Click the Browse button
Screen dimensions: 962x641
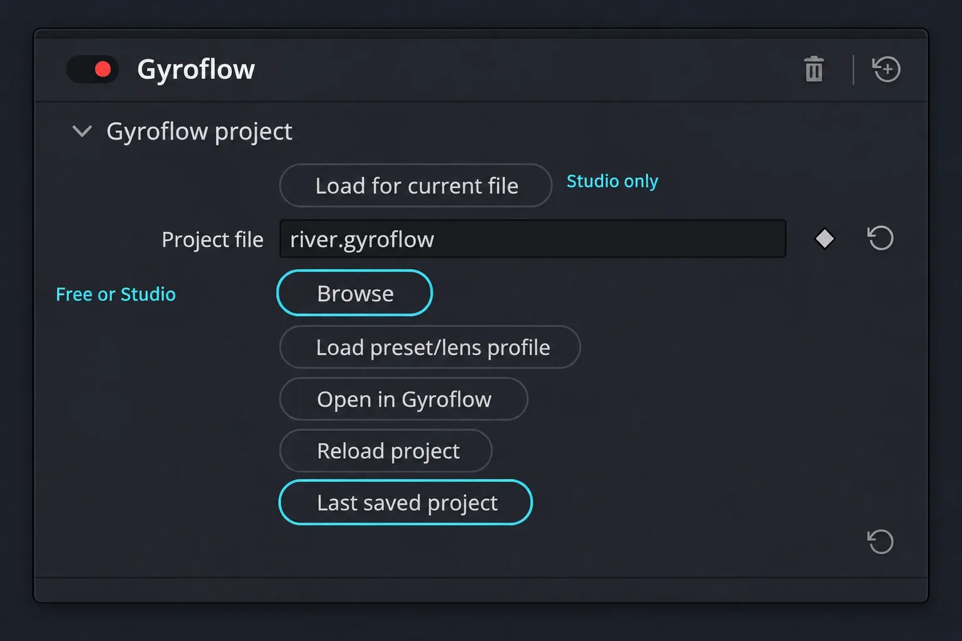[354, 293]
